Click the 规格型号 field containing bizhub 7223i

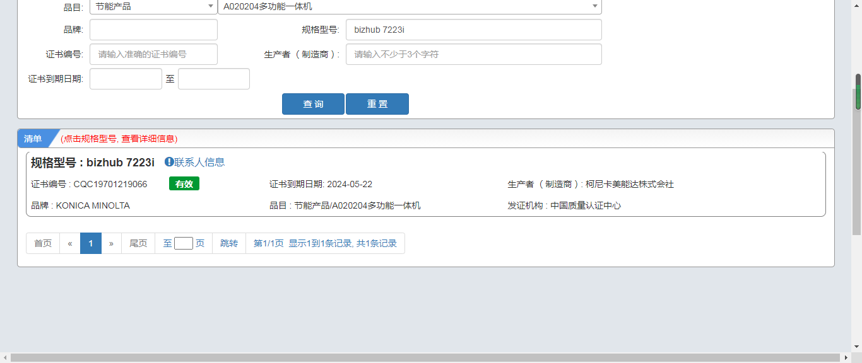point(473,30)
